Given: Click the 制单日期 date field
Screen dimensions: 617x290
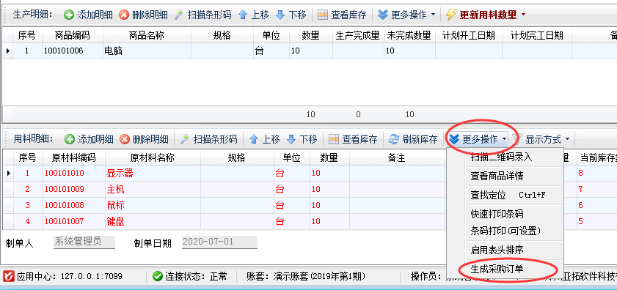Looking at the screenshot, I should click(x=219, y=242).
